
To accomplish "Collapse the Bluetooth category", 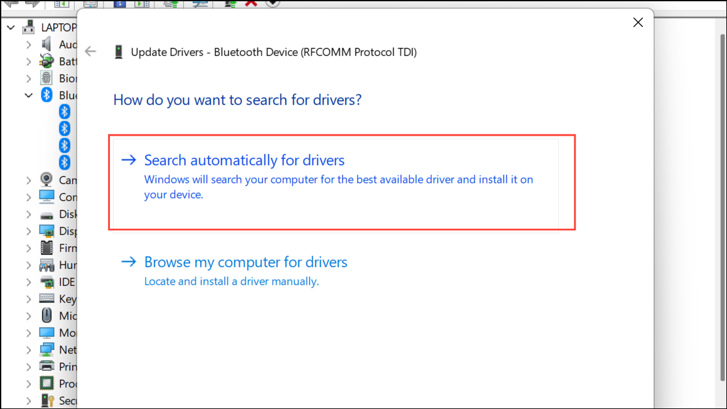I will pyautogui.click(x=28, y=95).
